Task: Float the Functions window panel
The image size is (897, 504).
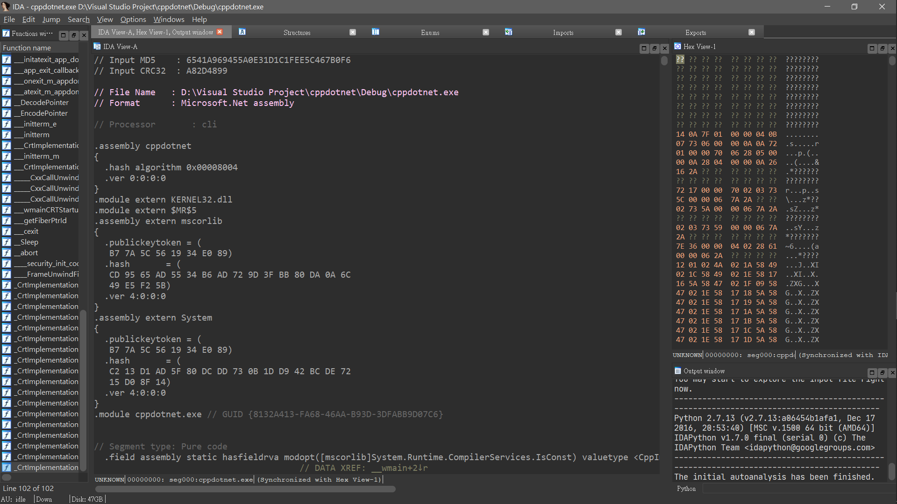Action: (x=73, y=35)
